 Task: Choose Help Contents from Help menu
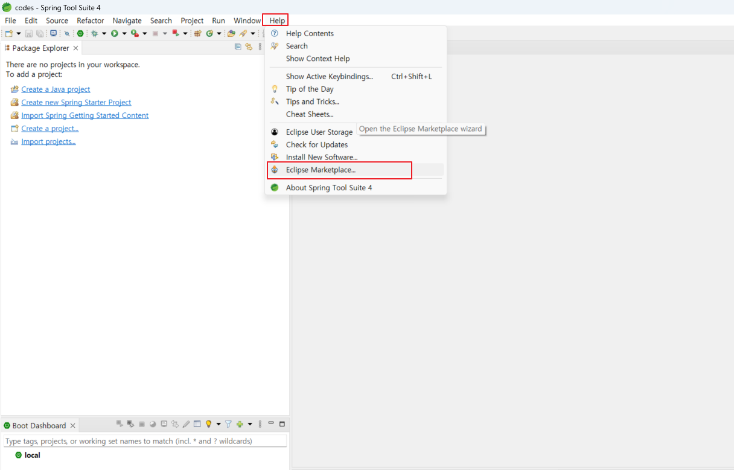point(356,33)
